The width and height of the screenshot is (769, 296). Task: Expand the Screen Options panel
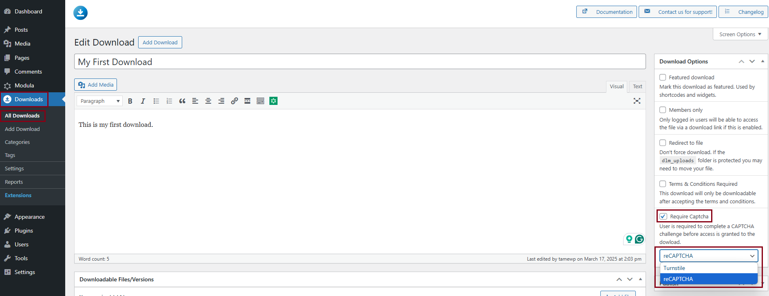click(x=740, y=34)
